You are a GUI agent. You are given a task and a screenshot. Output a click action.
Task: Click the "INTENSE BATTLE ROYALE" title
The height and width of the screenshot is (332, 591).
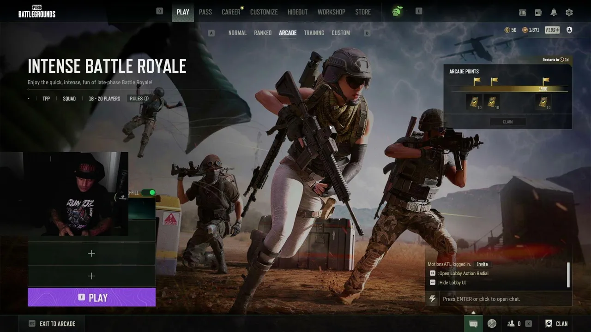107,66
